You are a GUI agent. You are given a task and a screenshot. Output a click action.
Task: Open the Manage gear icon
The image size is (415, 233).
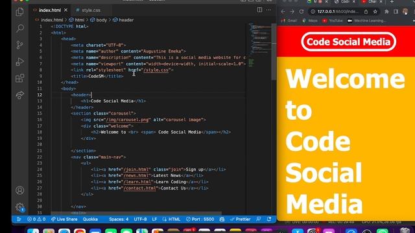click(x=20, y=207)
